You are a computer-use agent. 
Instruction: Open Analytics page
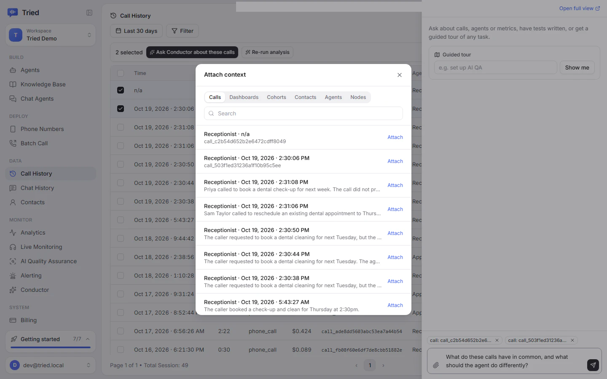[x=51, y=232]
